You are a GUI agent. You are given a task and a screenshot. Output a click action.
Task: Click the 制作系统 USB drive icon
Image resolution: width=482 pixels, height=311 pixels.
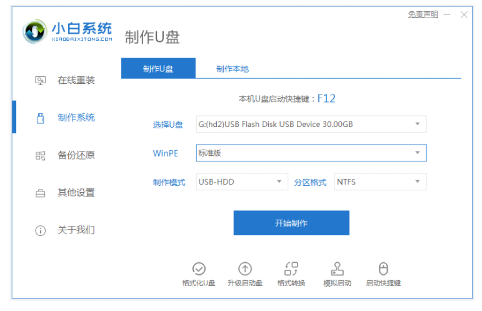[40, 118]
